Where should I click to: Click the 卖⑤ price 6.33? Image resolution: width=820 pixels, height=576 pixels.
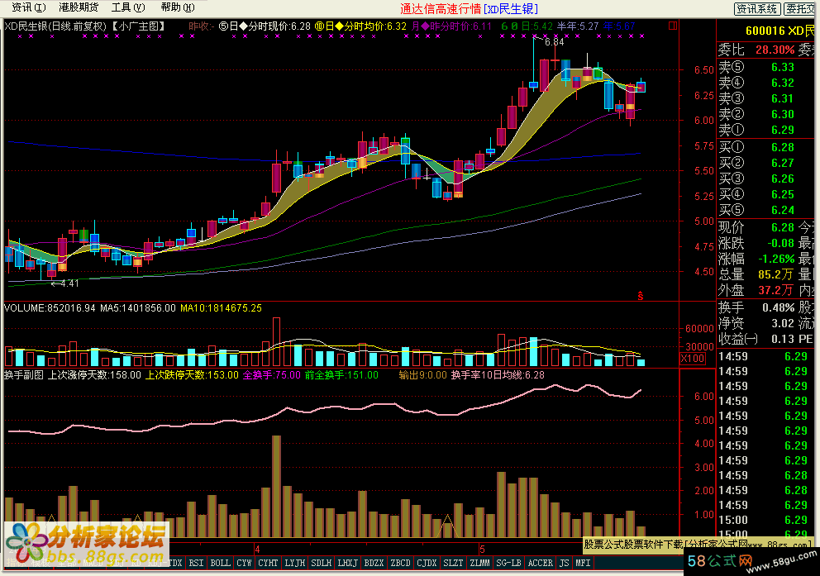[x=782, y=67]
